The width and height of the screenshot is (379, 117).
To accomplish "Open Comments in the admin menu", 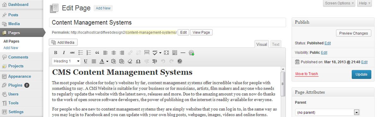I will [21, 57].
